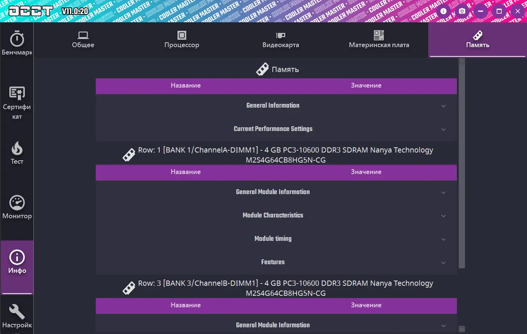This screenshot has width=527, height=334.
Task: Close the OCCT window
Action: 518,11
